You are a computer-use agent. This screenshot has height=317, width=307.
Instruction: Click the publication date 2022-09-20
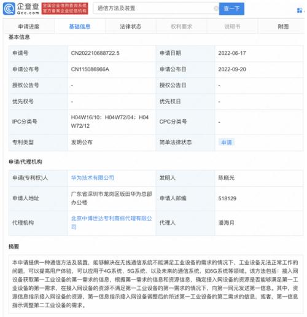click(x=232, y=69)
